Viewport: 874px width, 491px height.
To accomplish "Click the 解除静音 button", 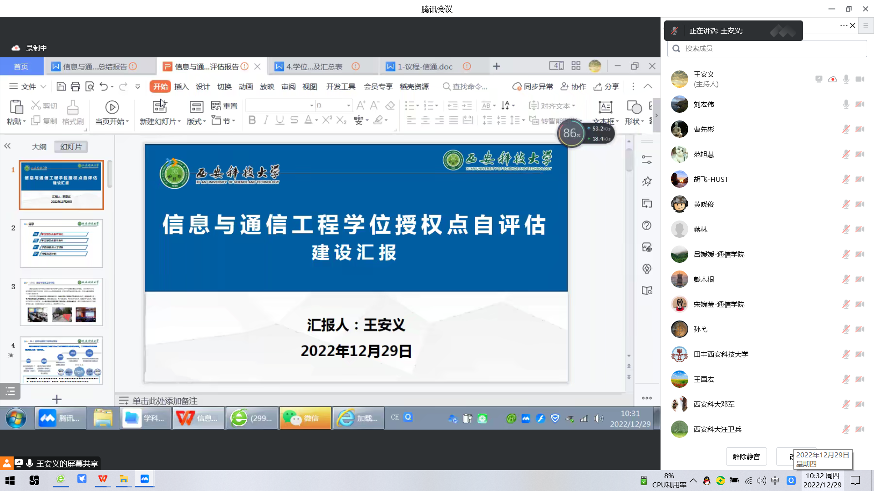I will [746, 456].
